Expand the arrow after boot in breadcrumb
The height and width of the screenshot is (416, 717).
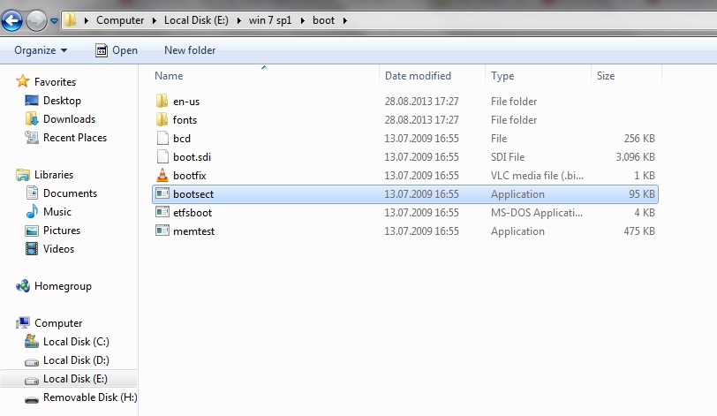(344, 20)
